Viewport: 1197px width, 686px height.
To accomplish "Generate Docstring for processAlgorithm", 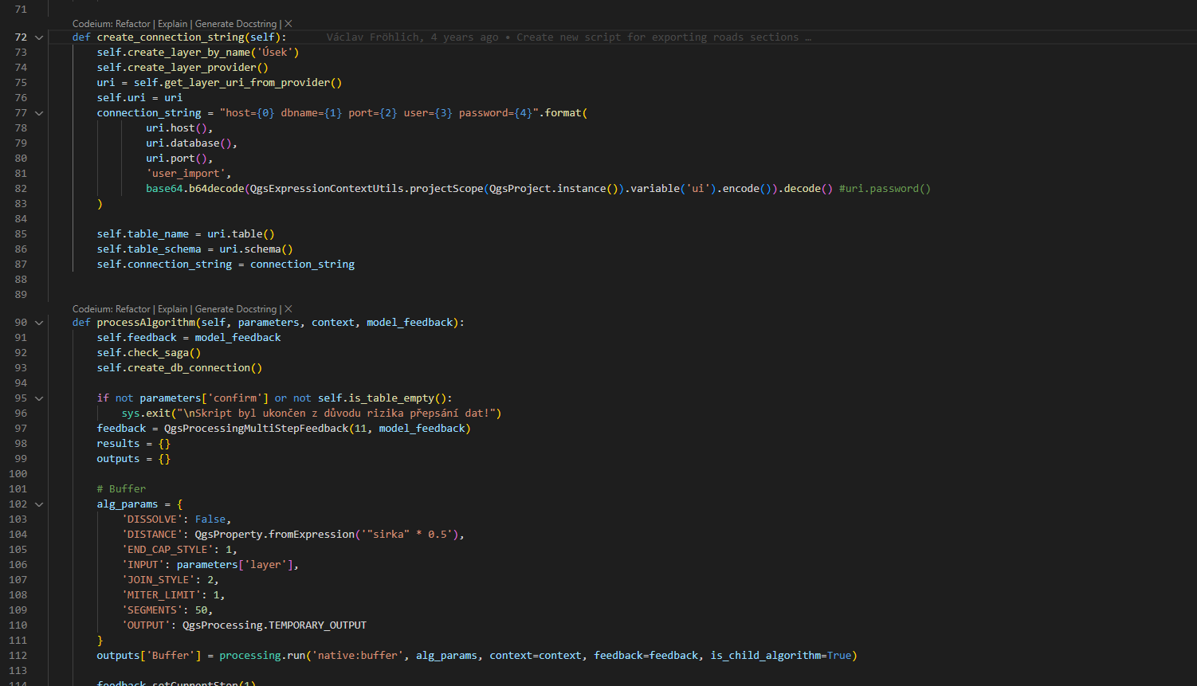I will point(235,309).
